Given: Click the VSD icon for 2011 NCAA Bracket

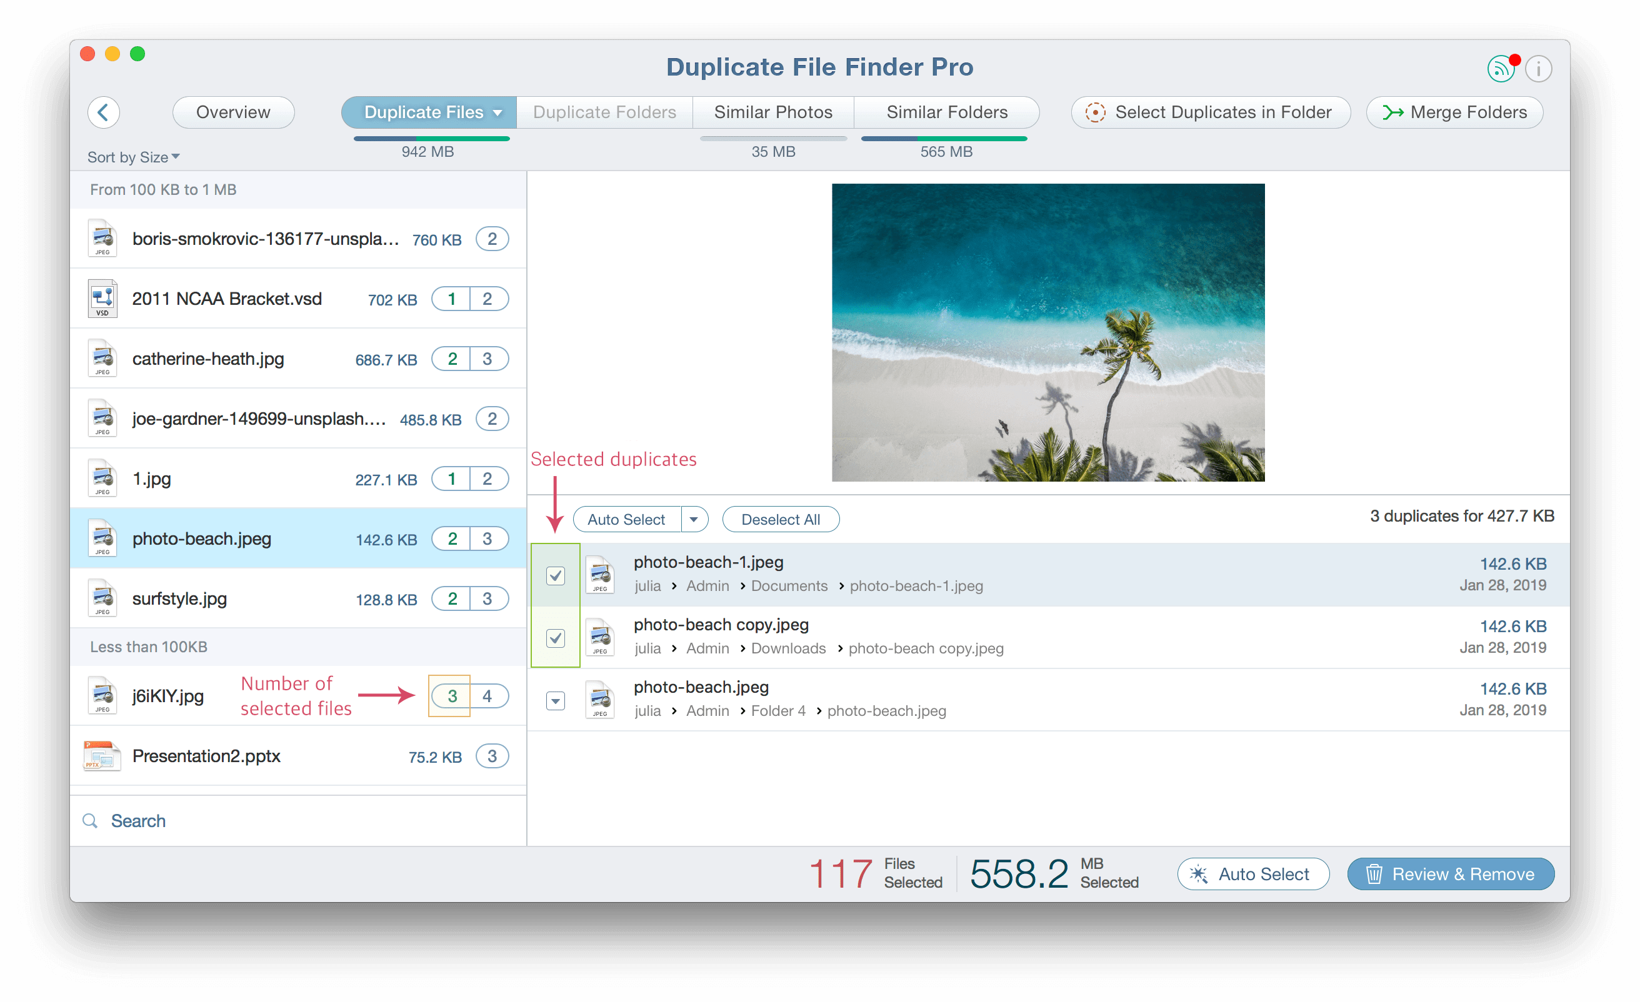Looking at the screenshot, I should click(x=102, y=298).
